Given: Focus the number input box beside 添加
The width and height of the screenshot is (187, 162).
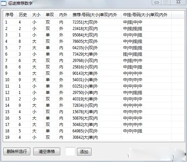Looking at the screenshot, I should 70,152.
